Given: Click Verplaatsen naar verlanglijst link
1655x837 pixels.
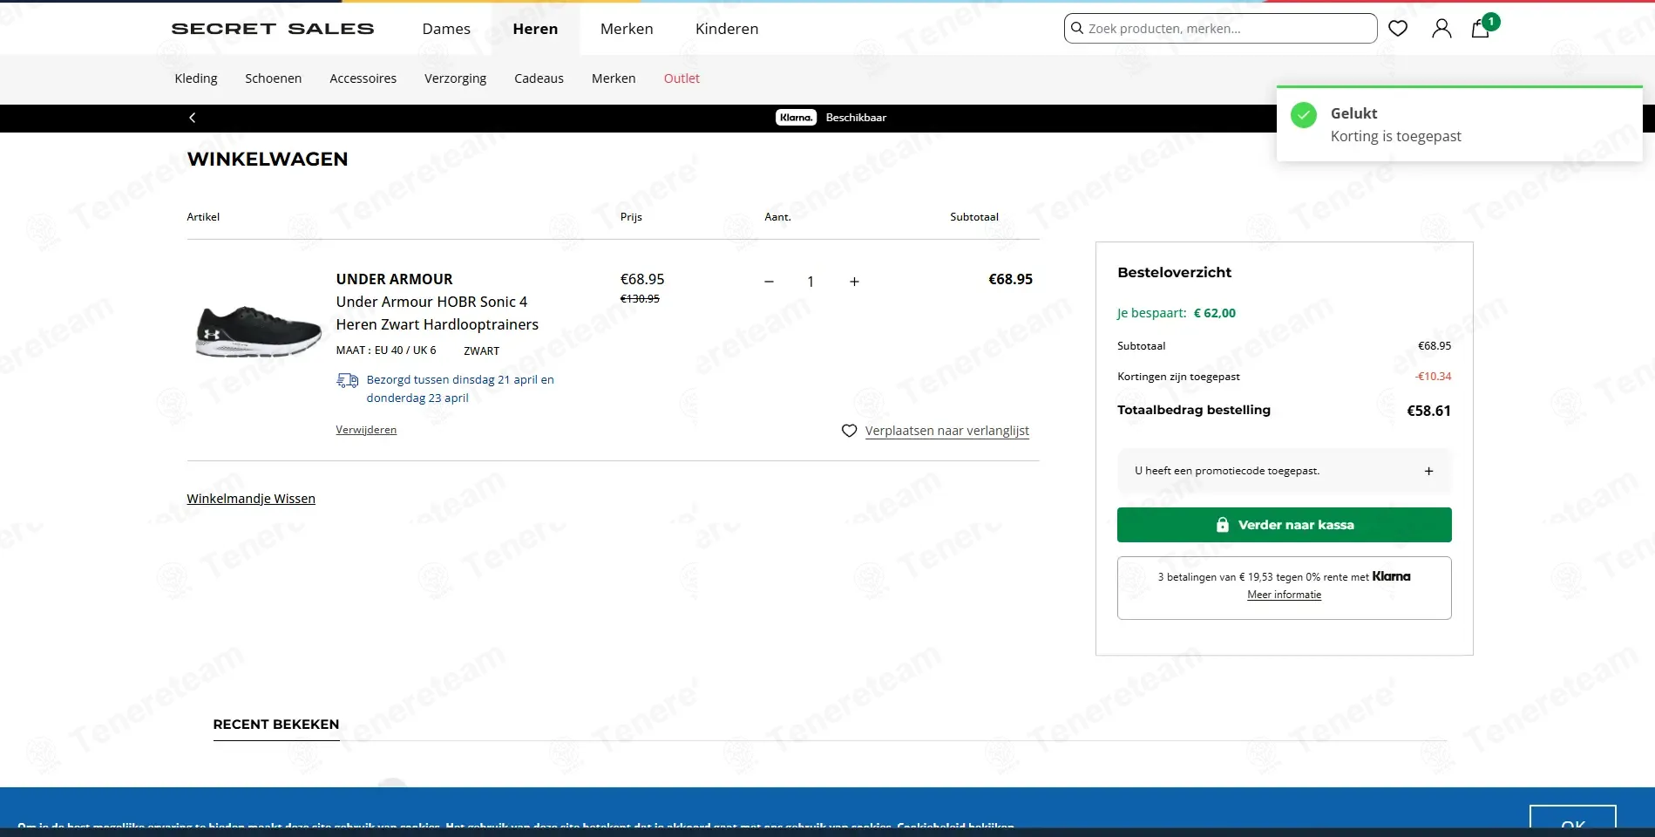Looking at the screenshot, I should 946,431.
